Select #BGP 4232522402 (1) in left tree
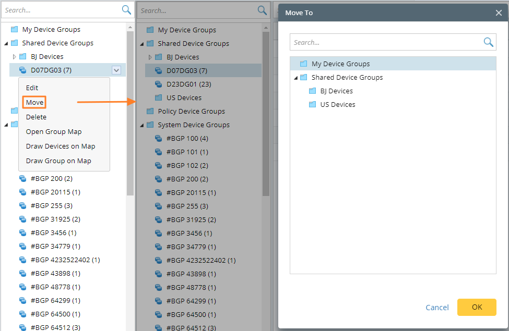The width and height of the screenshot is (509, 331). click(65, 260)
